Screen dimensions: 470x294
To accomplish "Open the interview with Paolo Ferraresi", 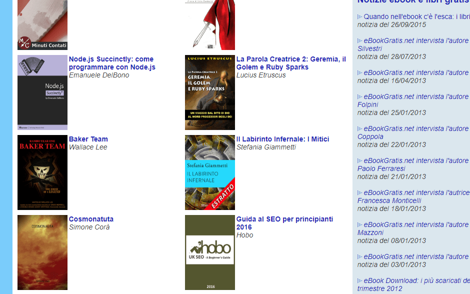I will tap(413, 165).
